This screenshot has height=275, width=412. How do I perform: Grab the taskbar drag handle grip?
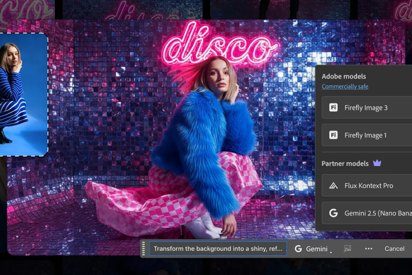pos(144,249)
